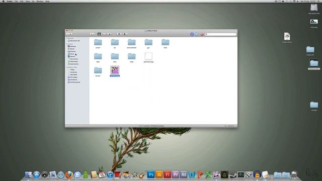This screenshot has height=181, width=322.
Task: Click the mail envelope toolbar icon
Action: point(197,34)
